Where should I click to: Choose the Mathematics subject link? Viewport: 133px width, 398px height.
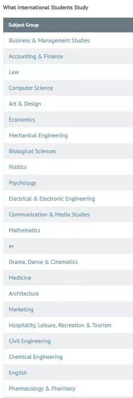point(24,230)
